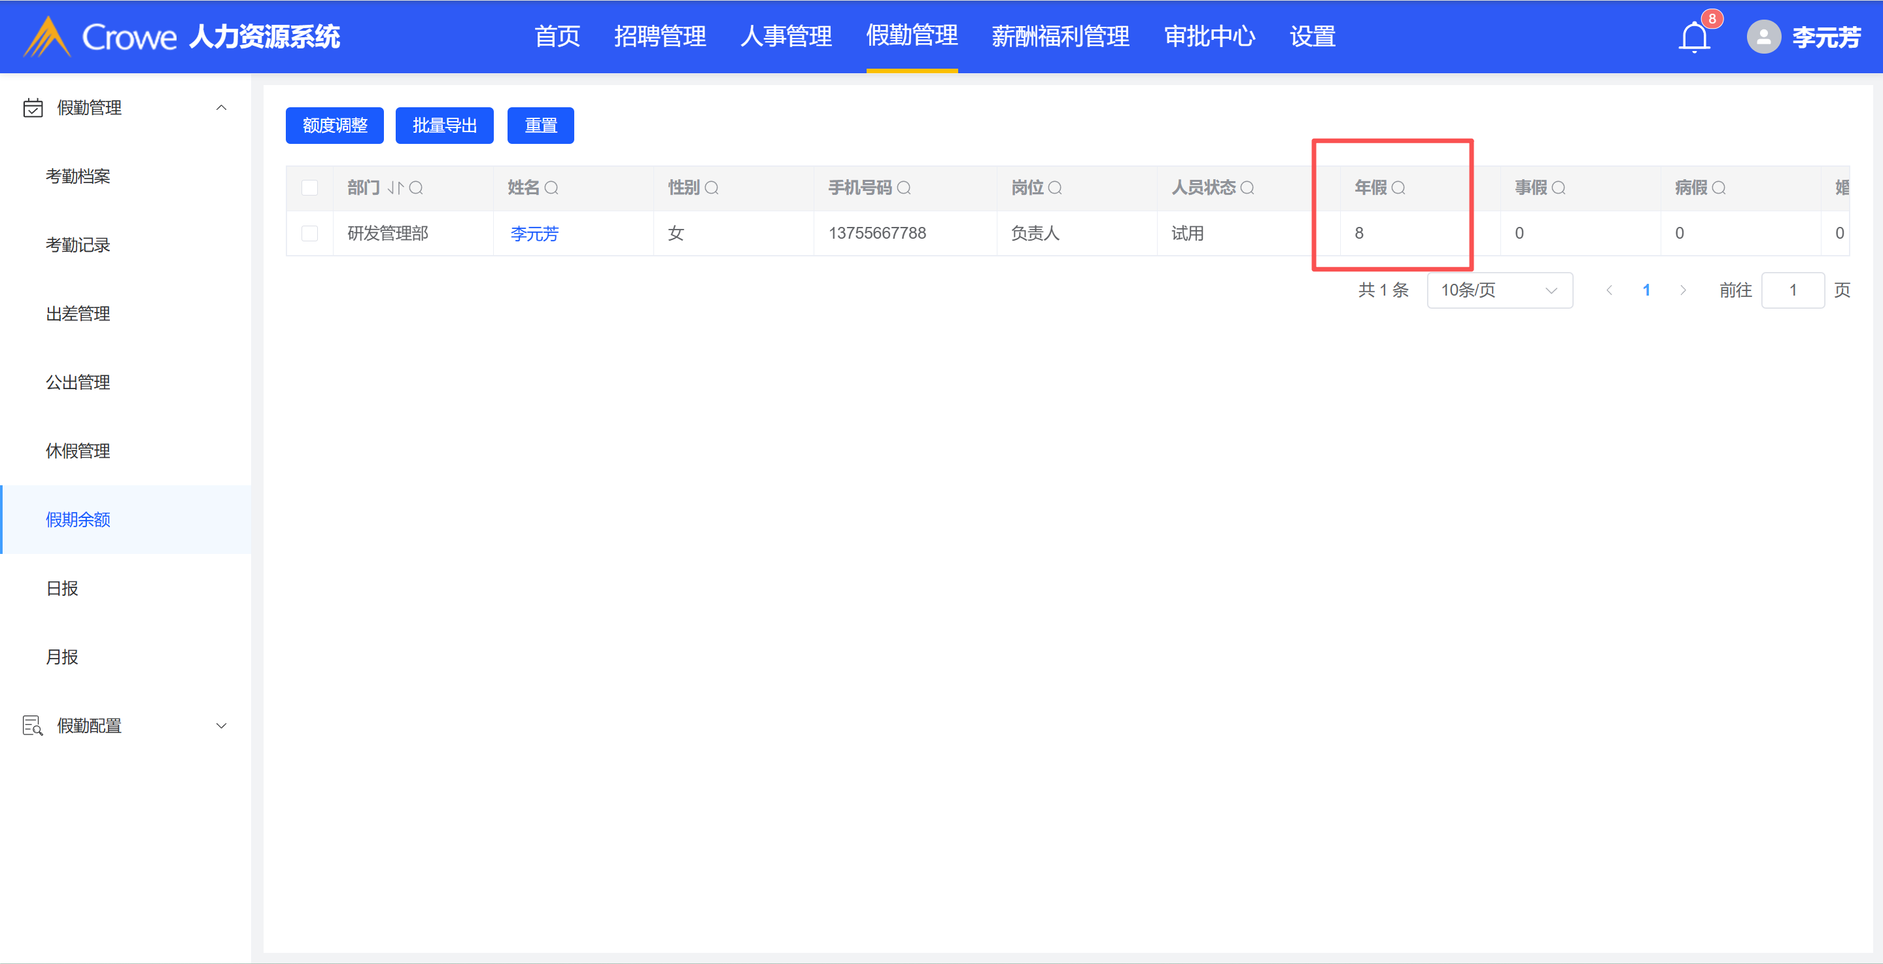The image size is (1883, 964).
Task: Open search filter for 手机号码 column
Action: 905,188
